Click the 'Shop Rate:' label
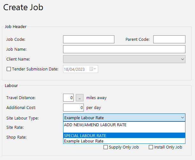Screen dimensions: 195x160 [x=17, y=137]
